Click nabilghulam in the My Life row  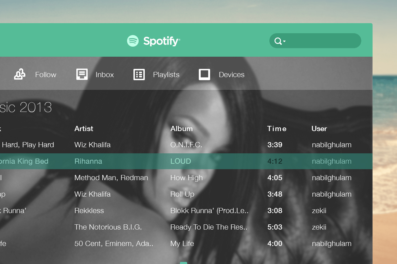click(332, 244)
